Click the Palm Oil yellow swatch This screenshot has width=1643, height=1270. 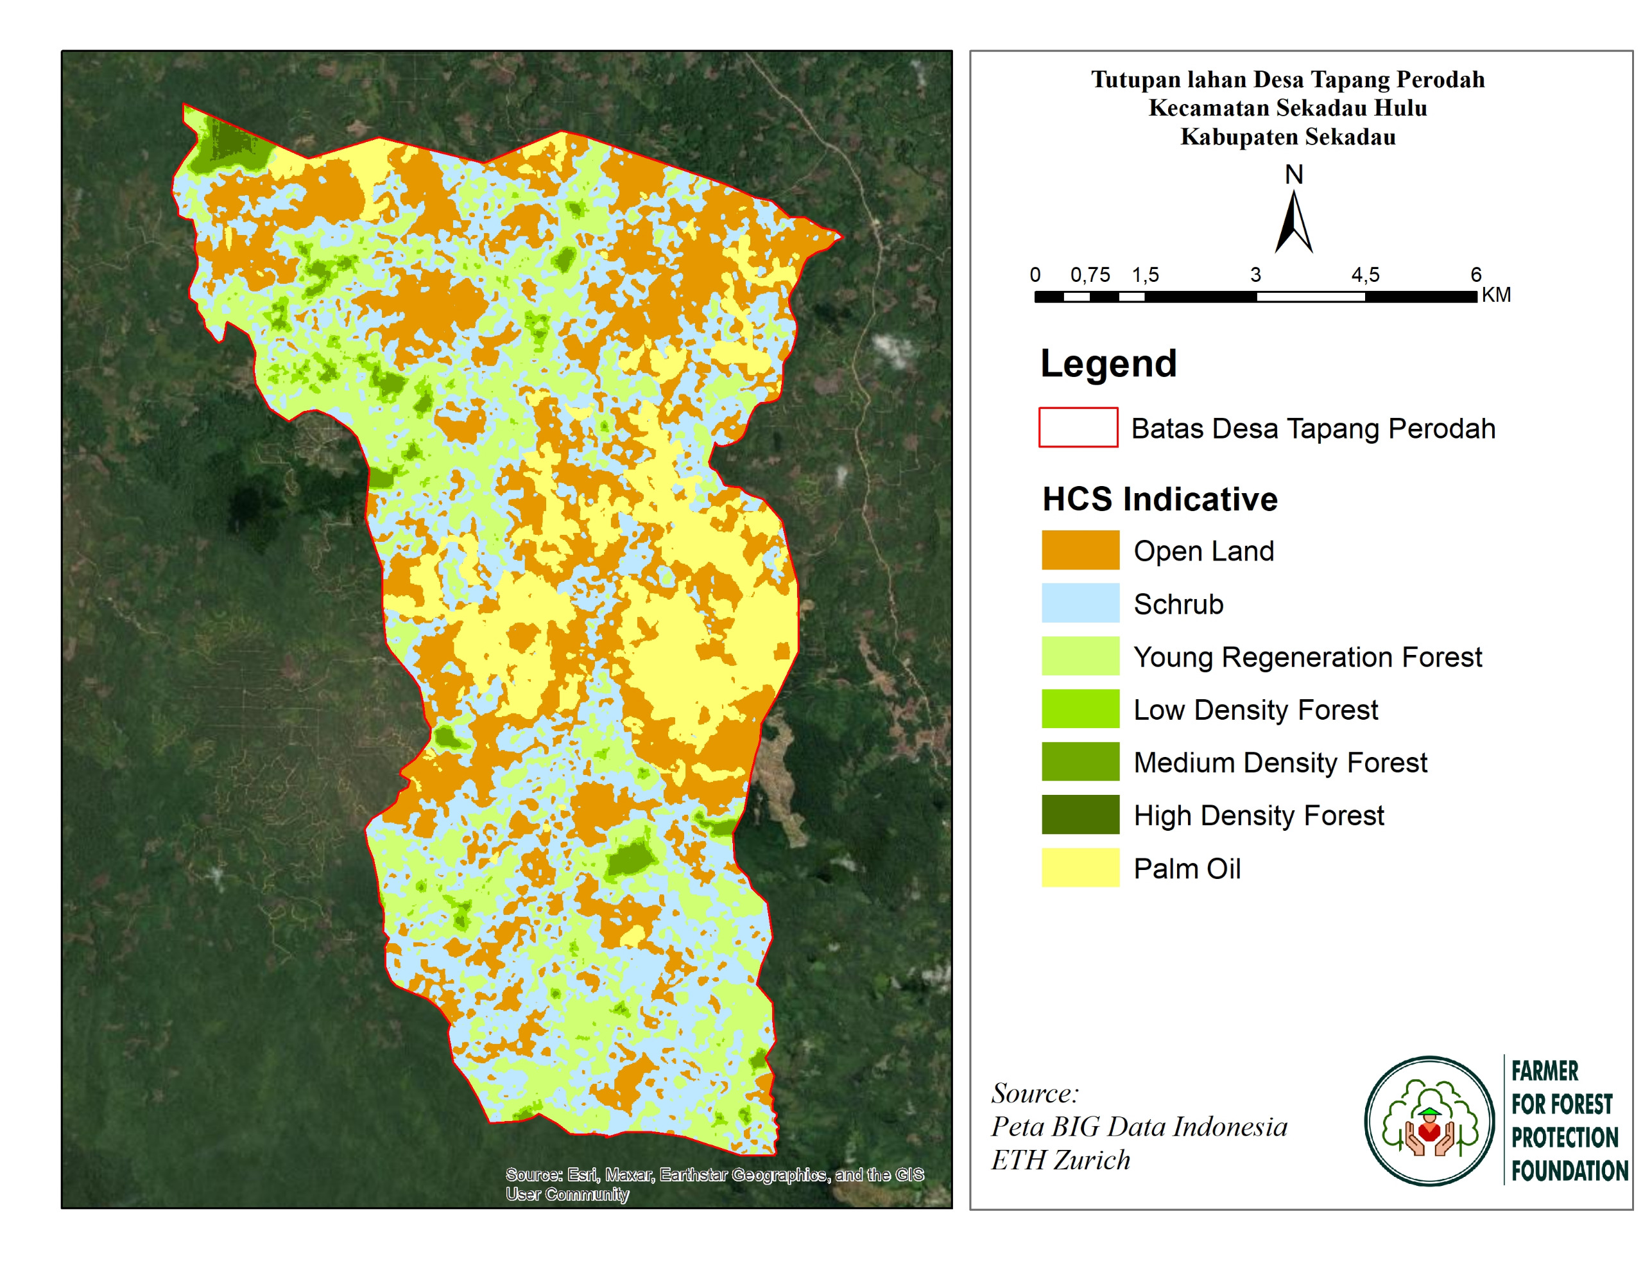tap(1080, 868)
